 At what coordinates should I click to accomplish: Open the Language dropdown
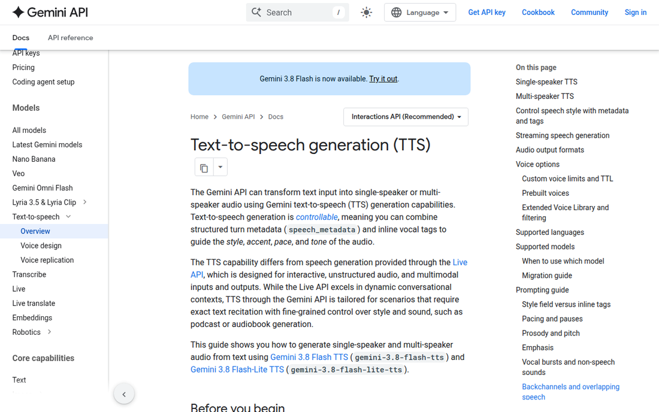(x=420, y=13)
